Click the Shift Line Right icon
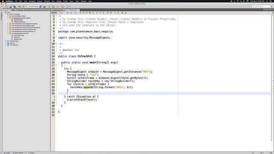The height and width of the screenshot is (154, 274). 111,13
